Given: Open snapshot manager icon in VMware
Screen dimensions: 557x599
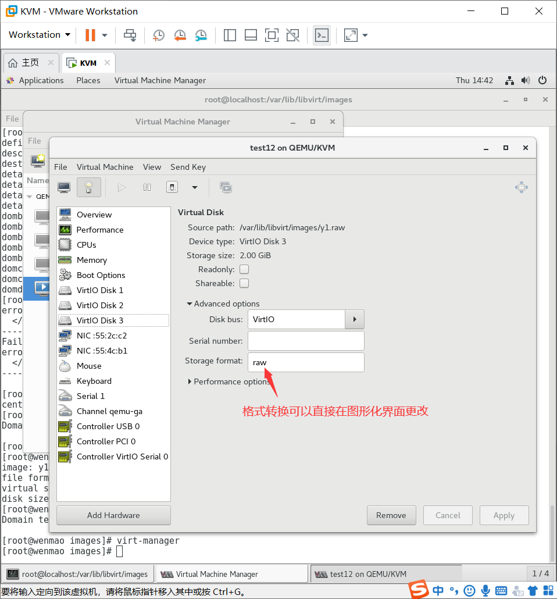Looking at the screenshot, I should click(x=201, y=35).
